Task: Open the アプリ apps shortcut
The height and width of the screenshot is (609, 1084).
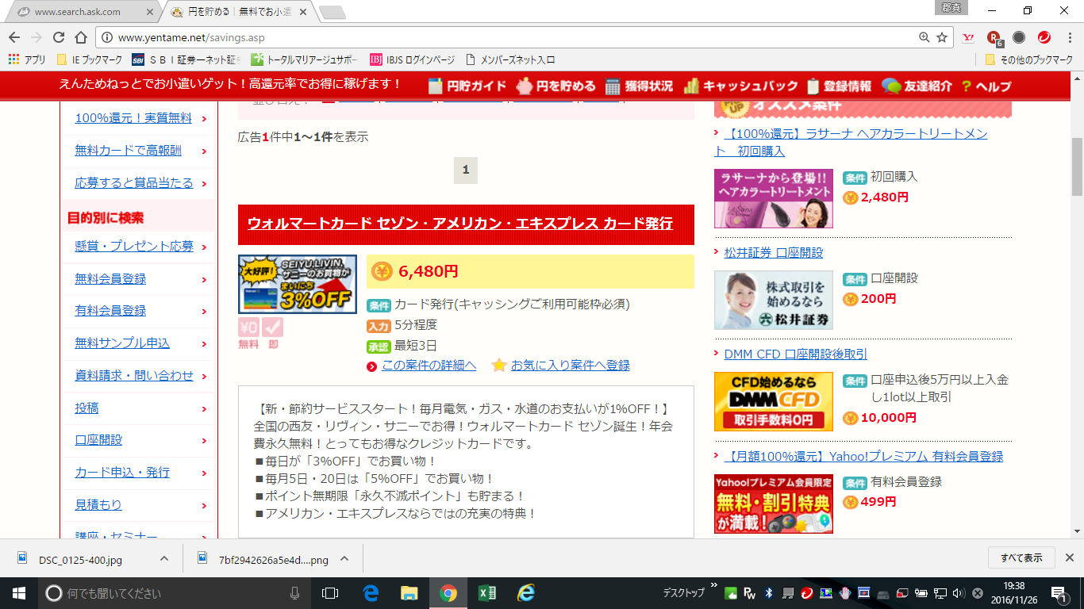Action: tap(28, 59)
